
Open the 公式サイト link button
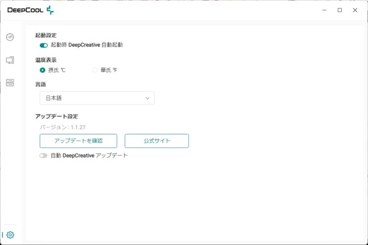(x=157, y=141)
